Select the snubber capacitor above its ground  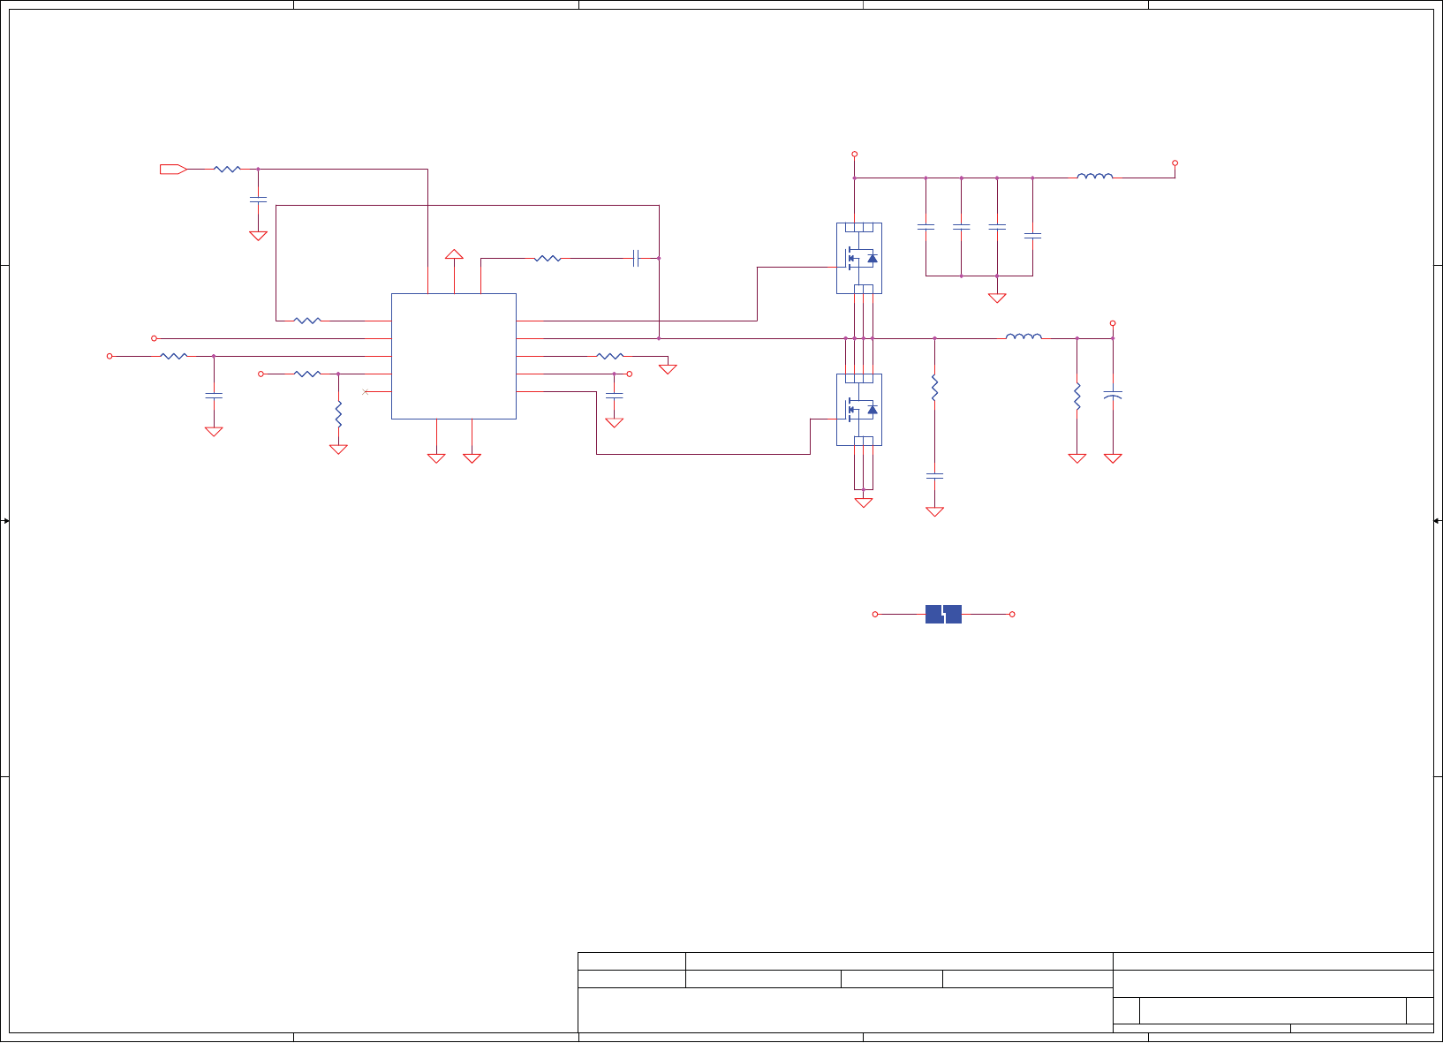click(934, 476)
